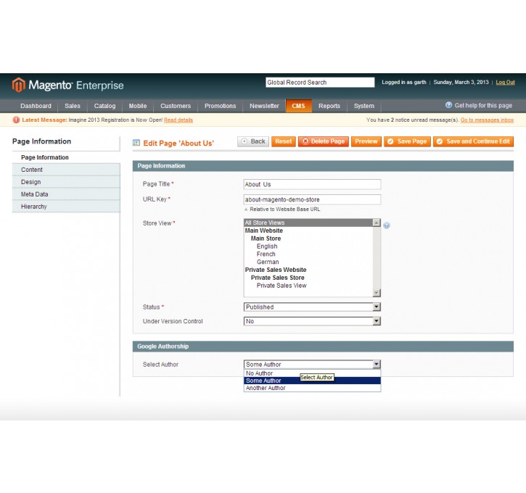Click the Save Page button
Viewport: 526px width, 493px height.
coord(407,141)
